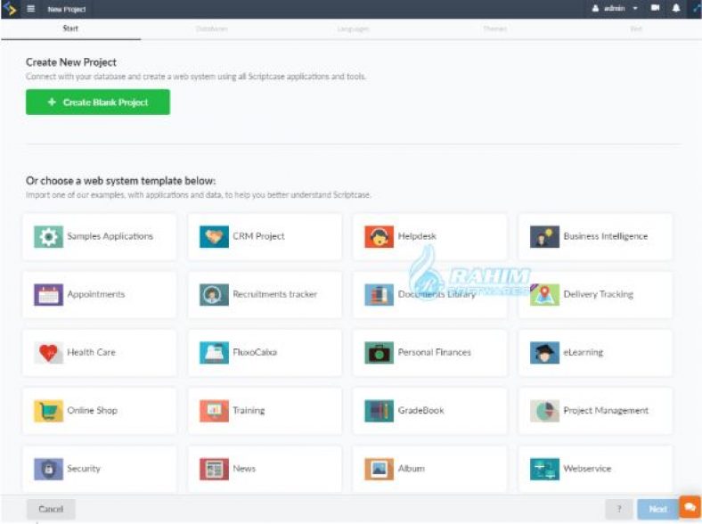Screen dimensions: 702x524
Task: Choose the Album picture icon
Action: [x=380, y=469]
